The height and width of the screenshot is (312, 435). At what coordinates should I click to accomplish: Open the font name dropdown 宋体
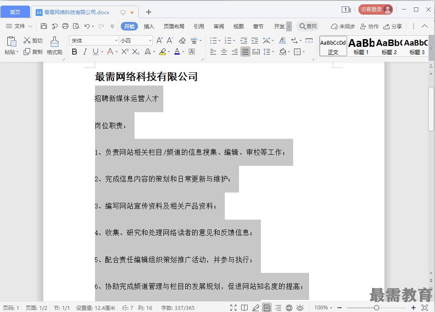[x=116, y=40]
